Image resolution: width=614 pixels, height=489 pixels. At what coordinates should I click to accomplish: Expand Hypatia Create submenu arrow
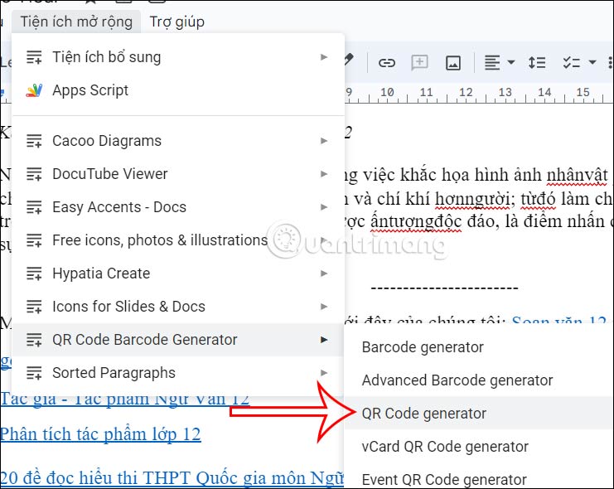click(324, 274)
